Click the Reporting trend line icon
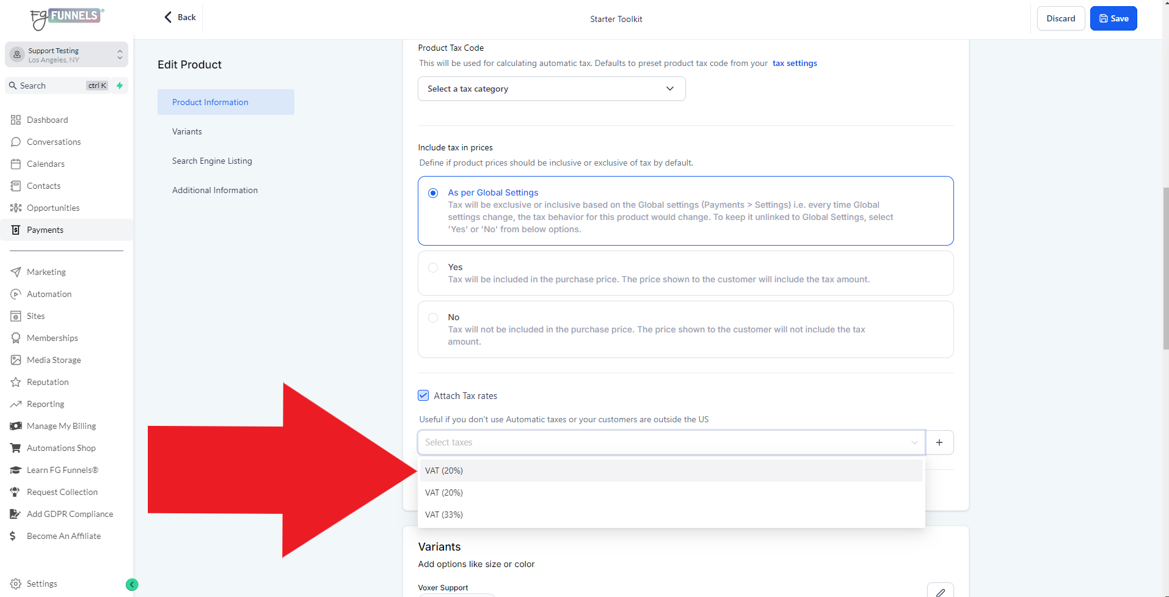This screenshot has height=597, width=1169. pyautogui.click(x=16, y=404)
